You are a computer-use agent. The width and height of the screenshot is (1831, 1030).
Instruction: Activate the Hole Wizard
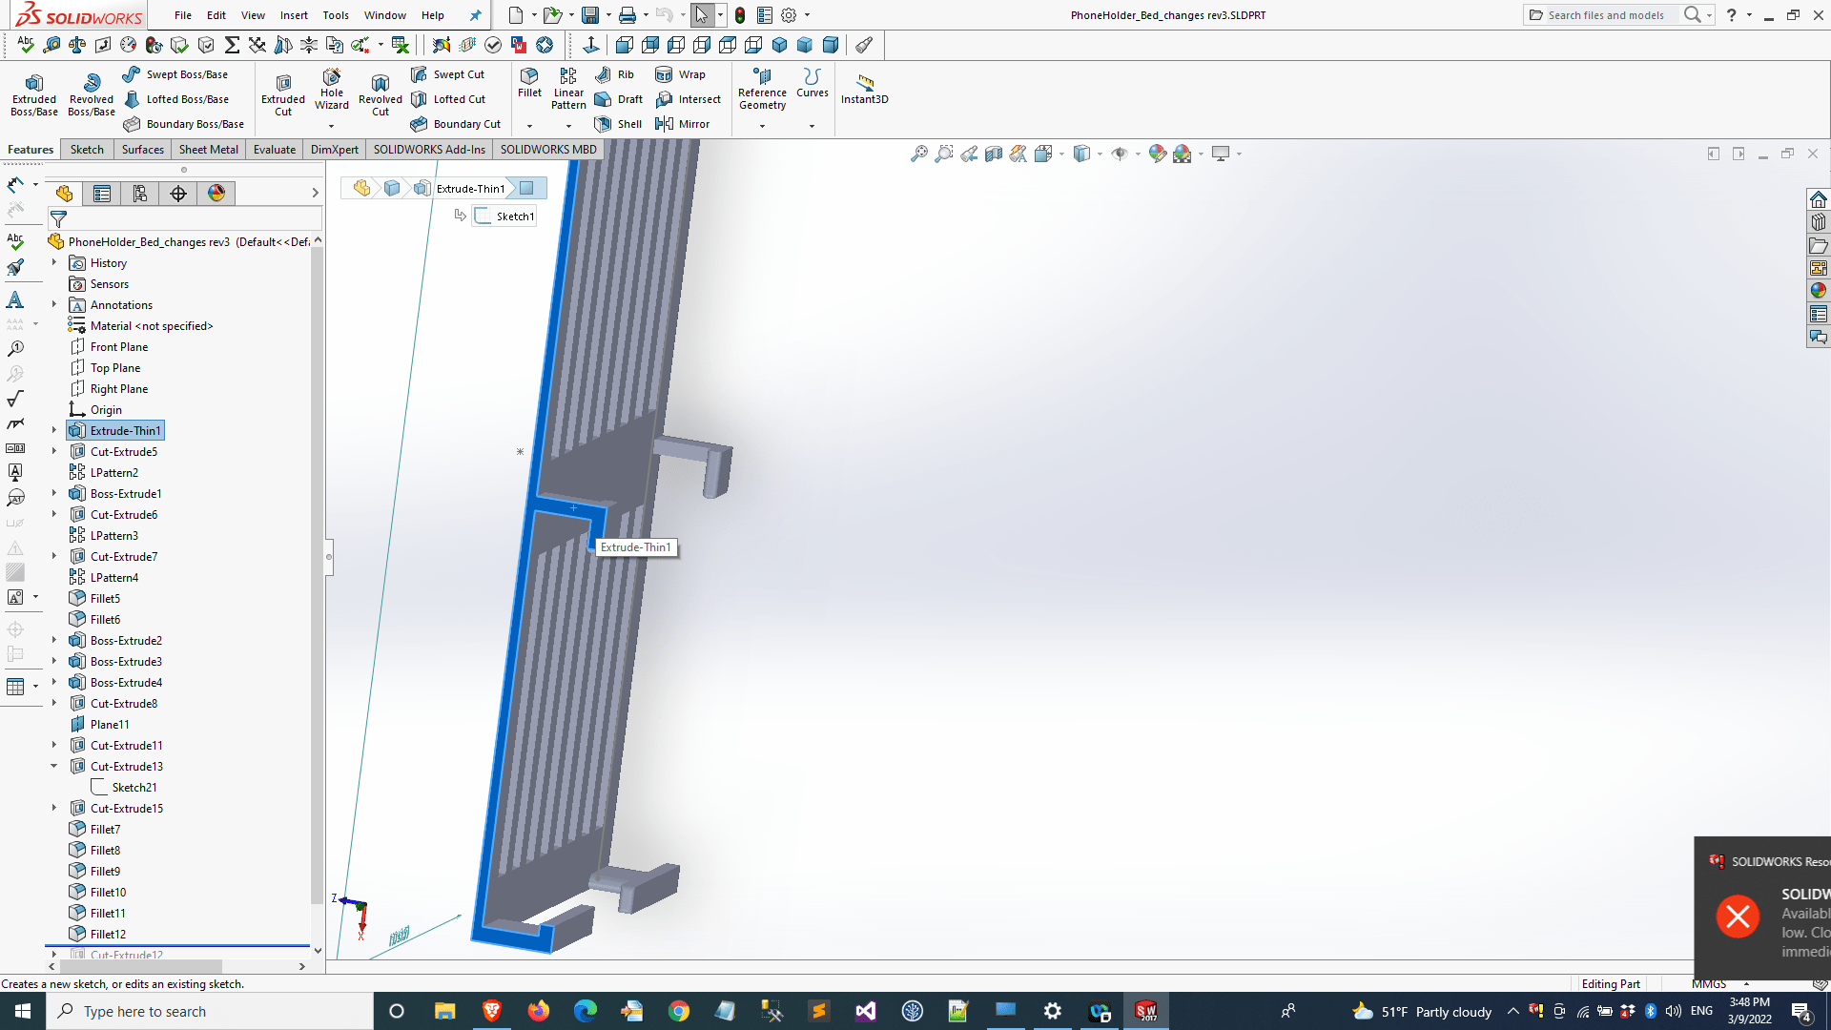coord(331,91)
